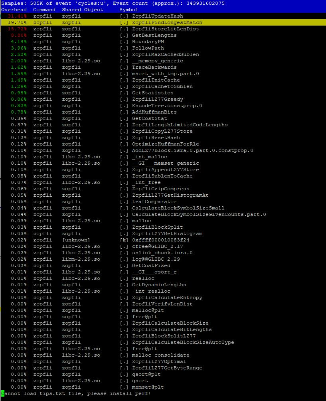The height and width of the screenshot is (401, 326).
Task: Select the GetBestLengths symbol entry
Action: tap(154, 35)
